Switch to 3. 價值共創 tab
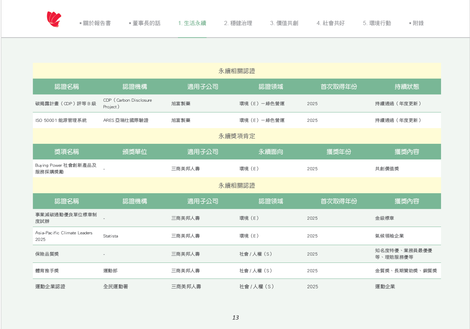 pyautogui.click(x=284, y=23)
